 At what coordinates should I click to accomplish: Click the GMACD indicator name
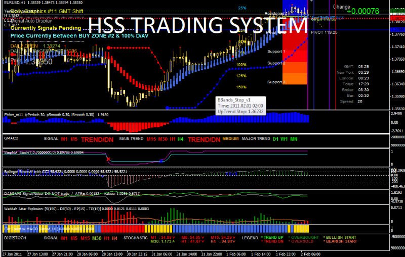coord(11,138)
